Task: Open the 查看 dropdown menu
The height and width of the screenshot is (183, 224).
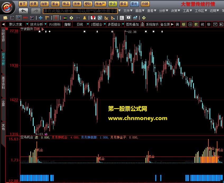Action: [152, 11]
